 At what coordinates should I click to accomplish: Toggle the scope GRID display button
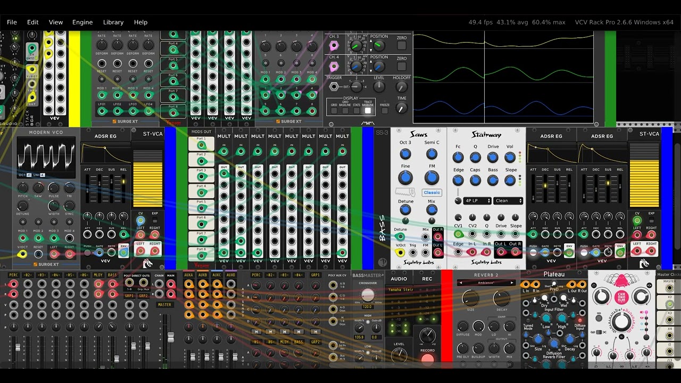click(334, 111)
